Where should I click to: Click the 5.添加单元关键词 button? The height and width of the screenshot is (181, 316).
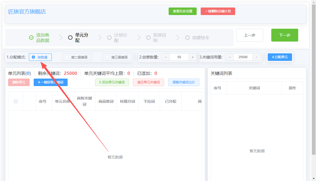point(112,82)
